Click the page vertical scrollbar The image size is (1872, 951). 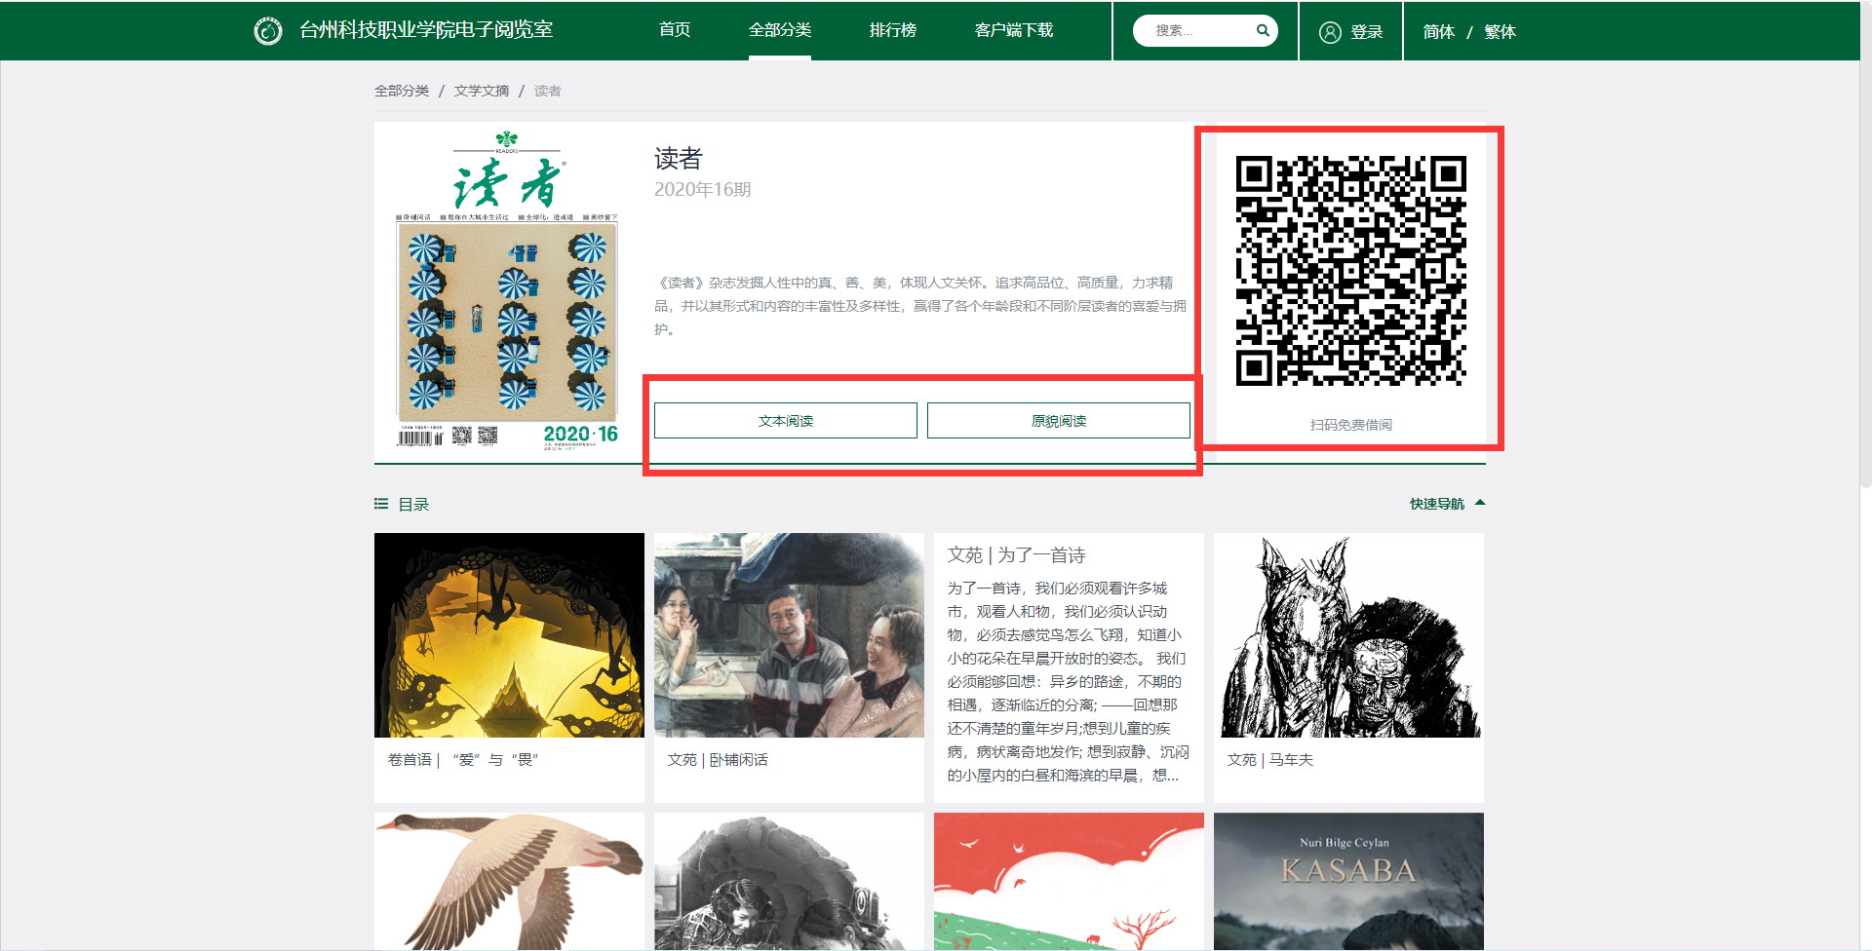coord(1866,244)
